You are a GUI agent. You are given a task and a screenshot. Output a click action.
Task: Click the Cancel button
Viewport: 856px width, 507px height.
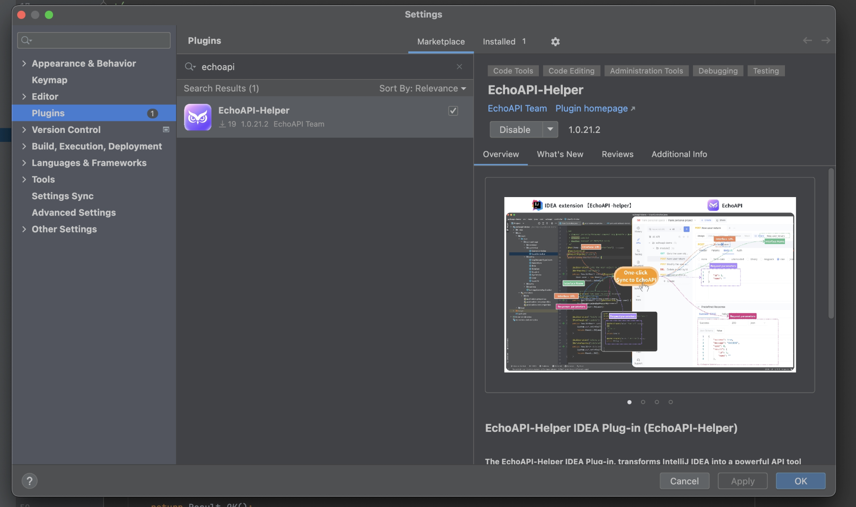pos(684,481)
